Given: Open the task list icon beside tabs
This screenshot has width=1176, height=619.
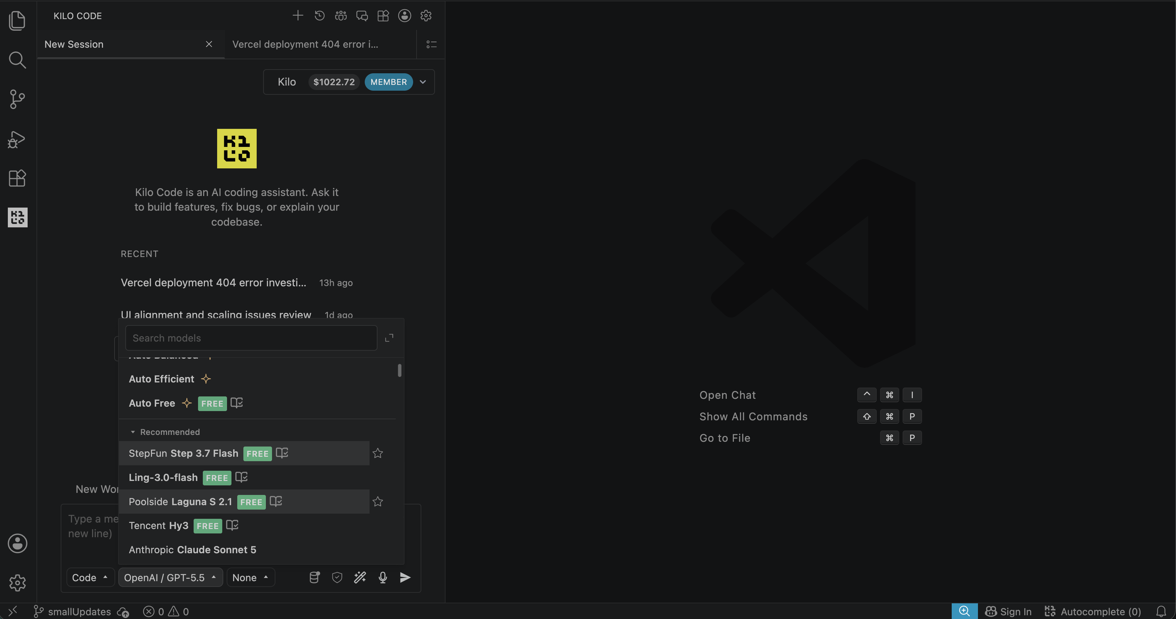Looking at the screenshot, I should [x=432, y=44].
